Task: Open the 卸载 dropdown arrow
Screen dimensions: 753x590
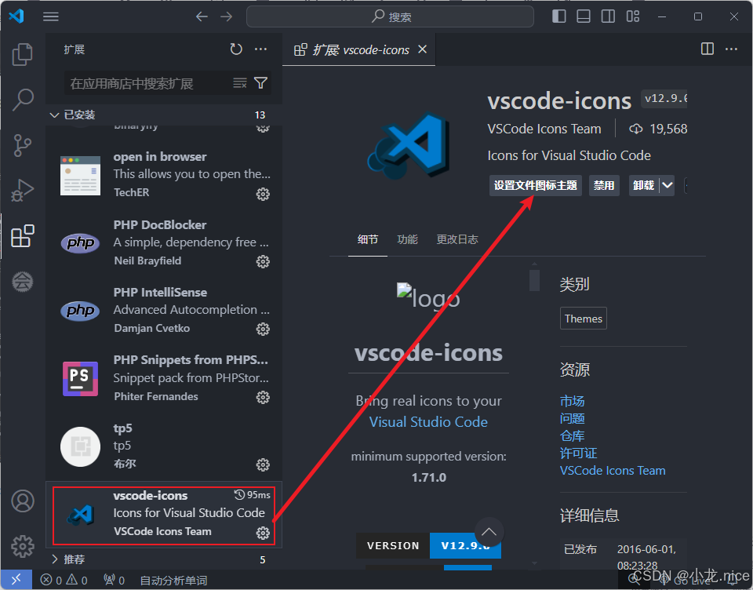Action: (667, 185)
